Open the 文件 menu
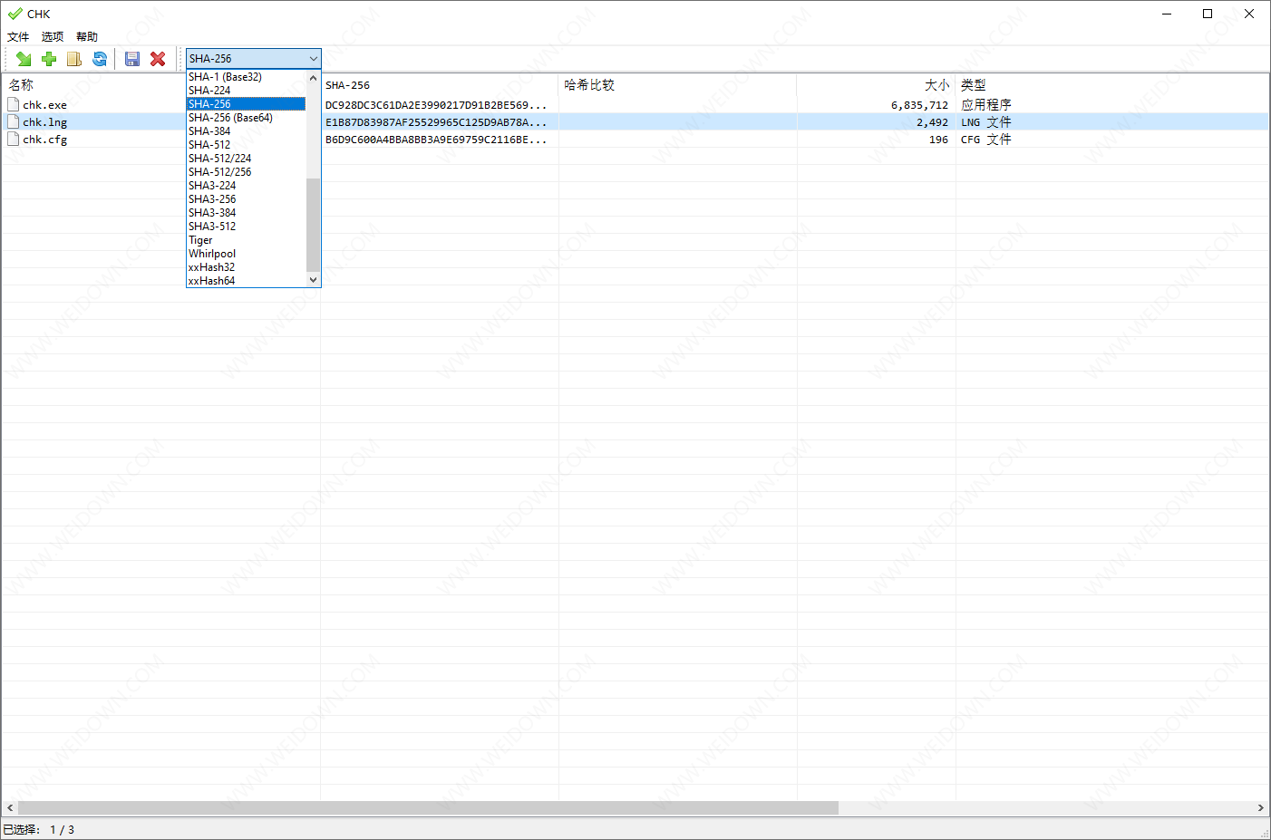 [18, 37]
